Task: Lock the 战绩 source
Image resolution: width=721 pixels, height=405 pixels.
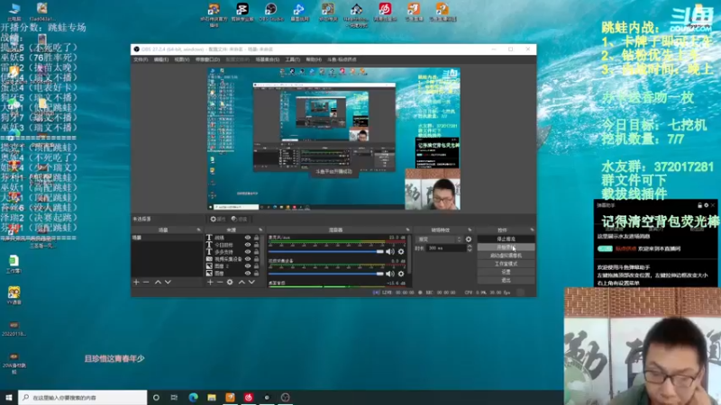Action: 256,238
